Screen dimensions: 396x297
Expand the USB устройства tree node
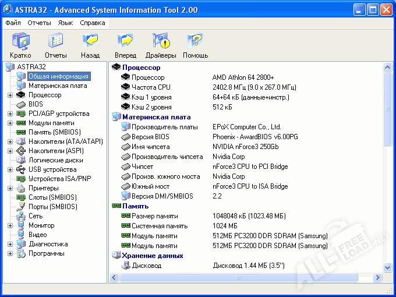click(10, 169)
